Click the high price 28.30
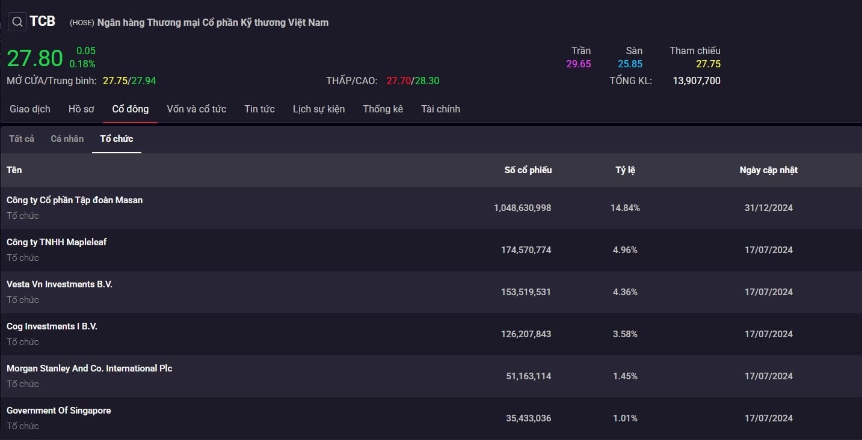The height and width of the screenshot is (440, 862). pyautogui.click(x=426, y=81)
